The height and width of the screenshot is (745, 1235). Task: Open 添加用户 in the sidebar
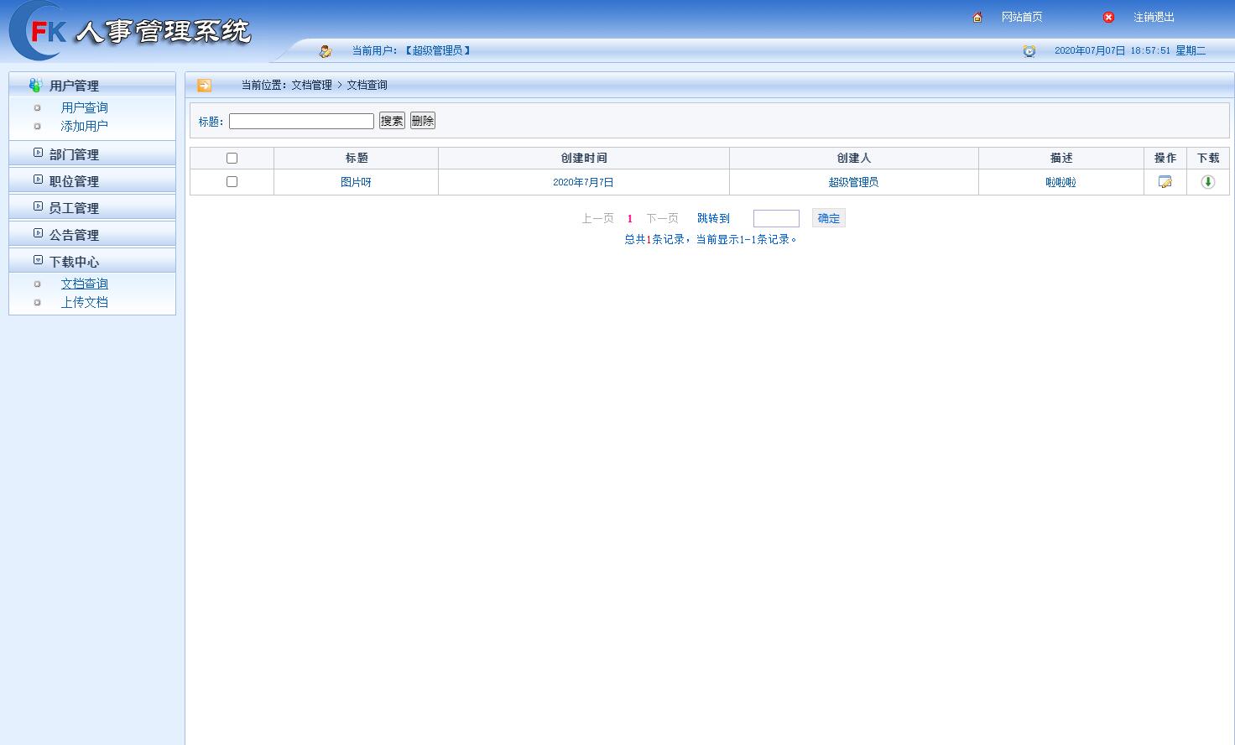click(85, 126)
